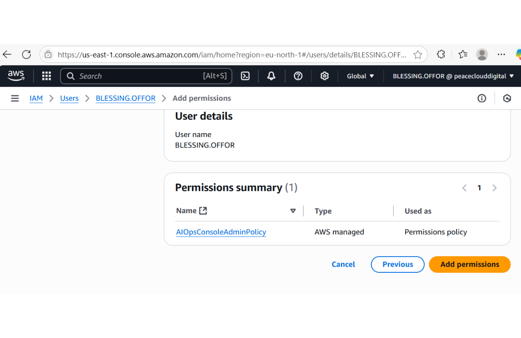Open the info panel icon

tap(481, 98)
